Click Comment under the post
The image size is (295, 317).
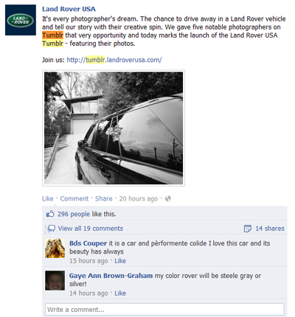pos(74,198)
